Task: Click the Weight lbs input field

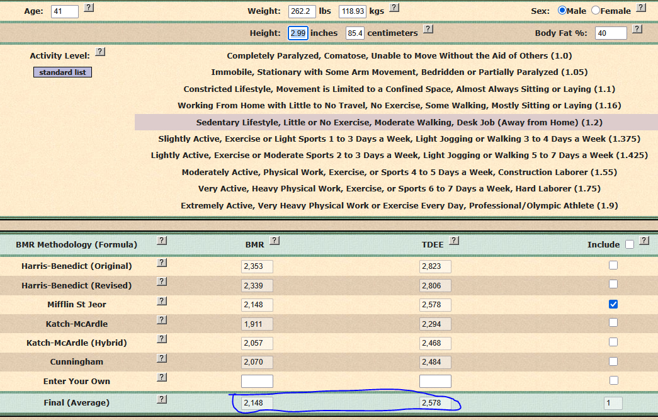Action: pos(302,11)
